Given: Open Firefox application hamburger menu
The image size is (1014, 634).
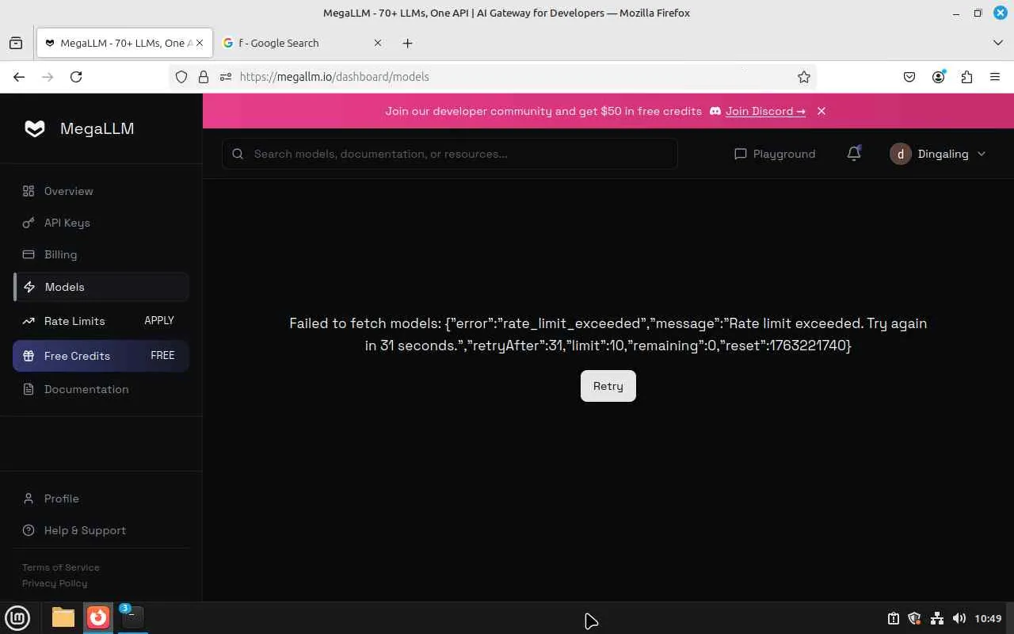Looking at the screenshot, I should click(995, 77).
